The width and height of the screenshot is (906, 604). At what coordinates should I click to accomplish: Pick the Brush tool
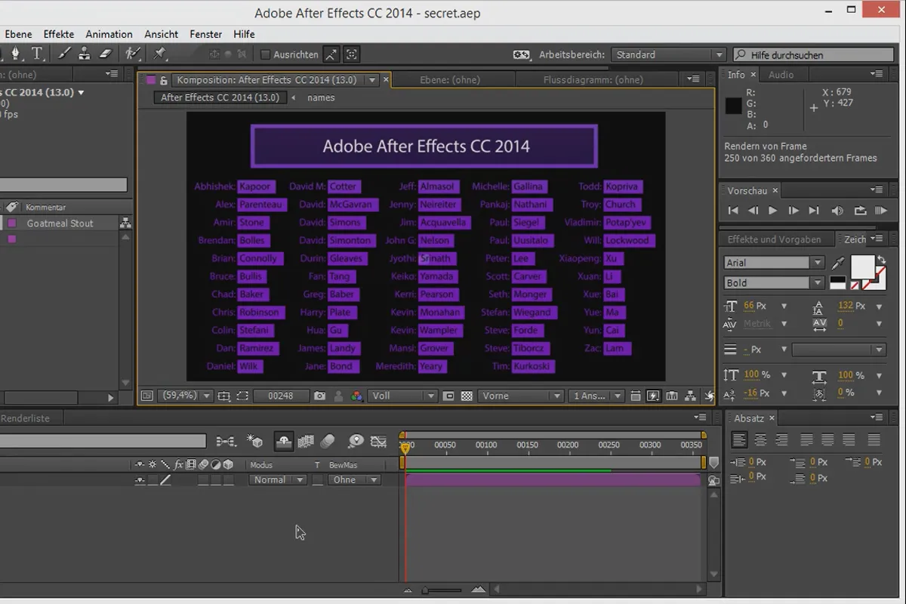pyautogui.click(x=64, y=54)
